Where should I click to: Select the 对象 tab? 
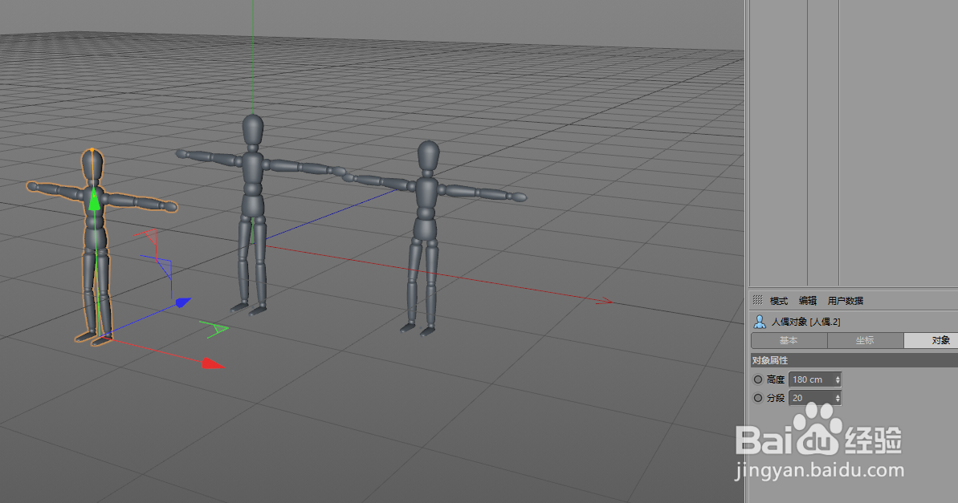pos(932,341)
